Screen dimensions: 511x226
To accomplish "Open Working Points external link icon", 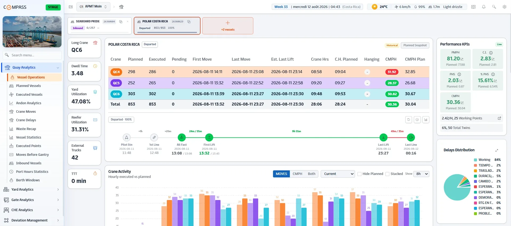I will click(x=499, y=118).
